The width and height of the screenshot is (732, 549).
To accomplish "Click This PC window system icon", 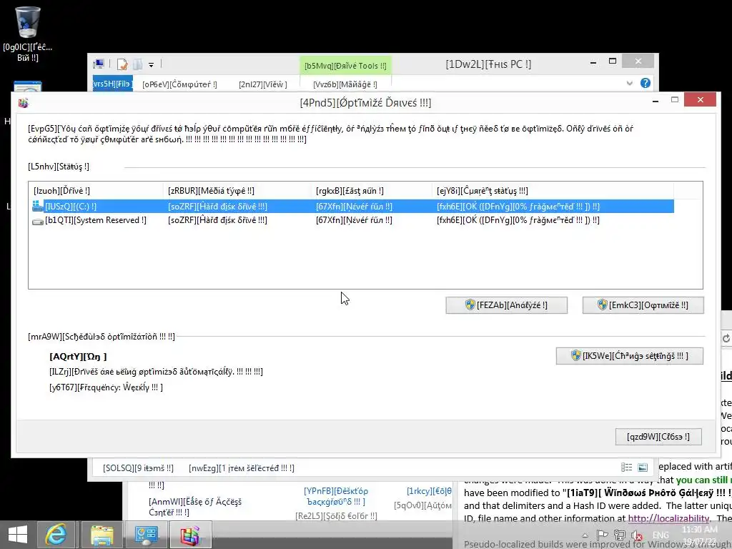I will coord(99,64).
